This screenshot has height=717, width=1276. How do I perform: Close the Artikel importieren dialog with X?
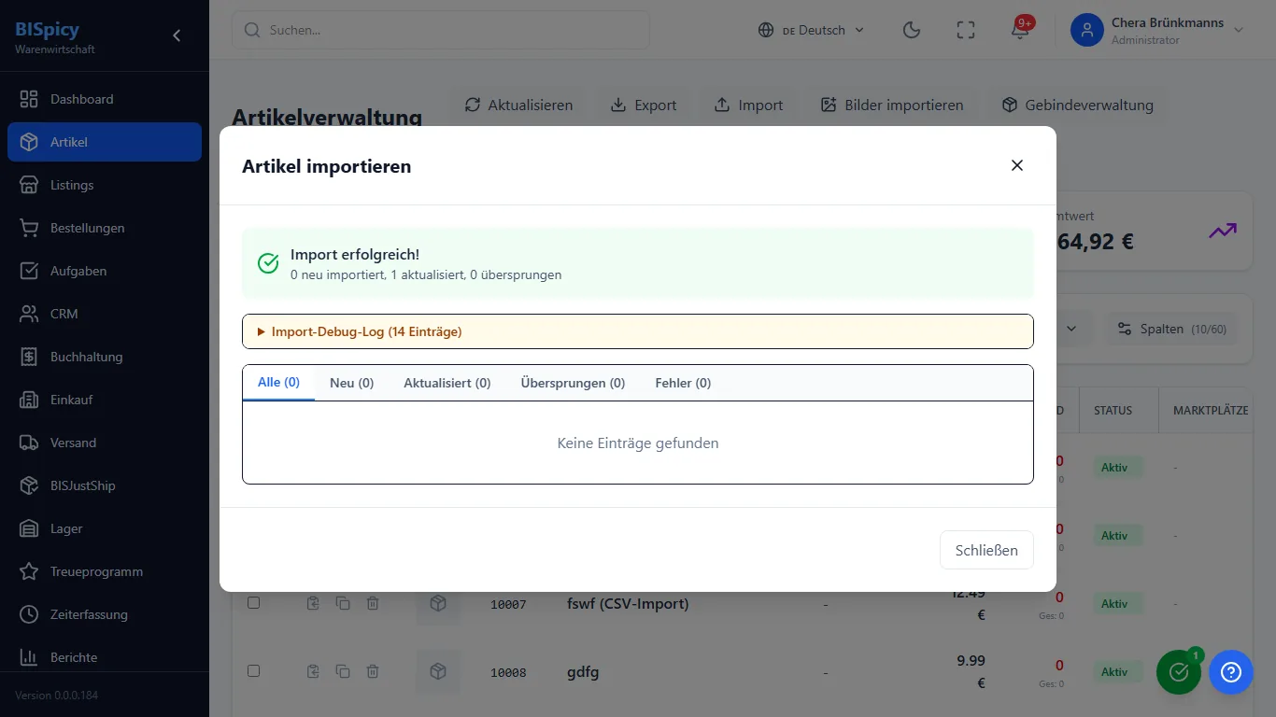point(1017,165)
